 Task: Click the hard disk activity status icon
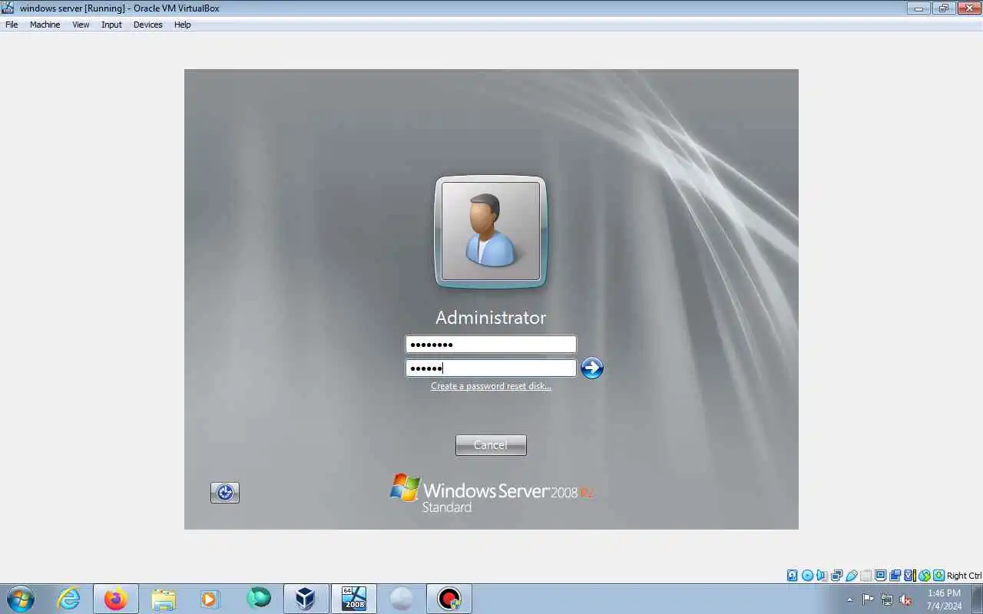pyautogui.click(x=792, y=576)
